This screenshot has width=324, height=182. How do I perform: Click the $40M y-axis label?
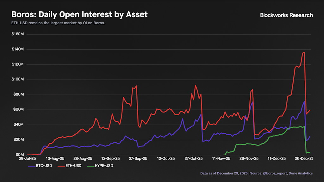click(19, 124)
